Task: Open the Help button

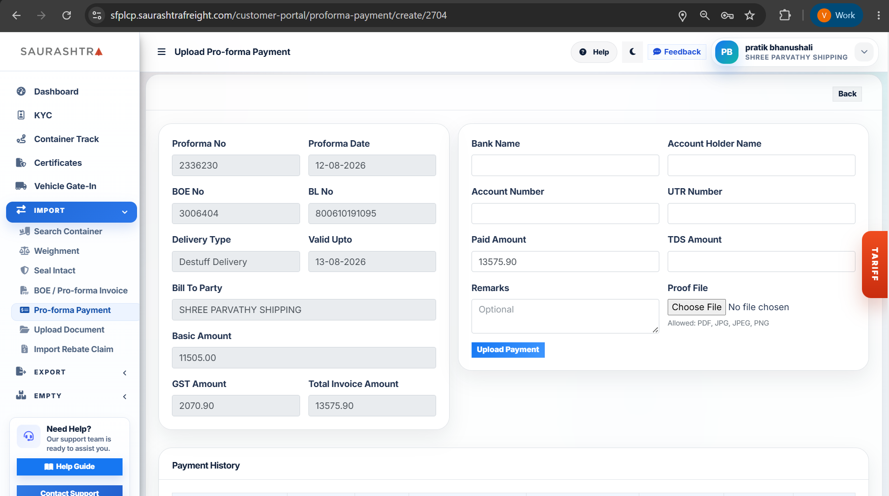Action: point(594,52)
